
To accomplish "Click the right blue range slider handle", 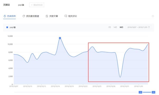I will coord(153,92).
